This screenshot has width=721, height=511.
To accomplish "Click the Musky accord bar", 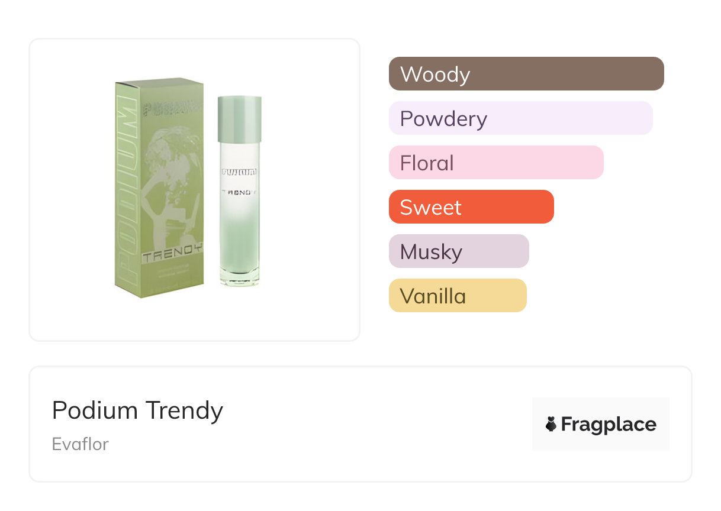I will 458,251.
